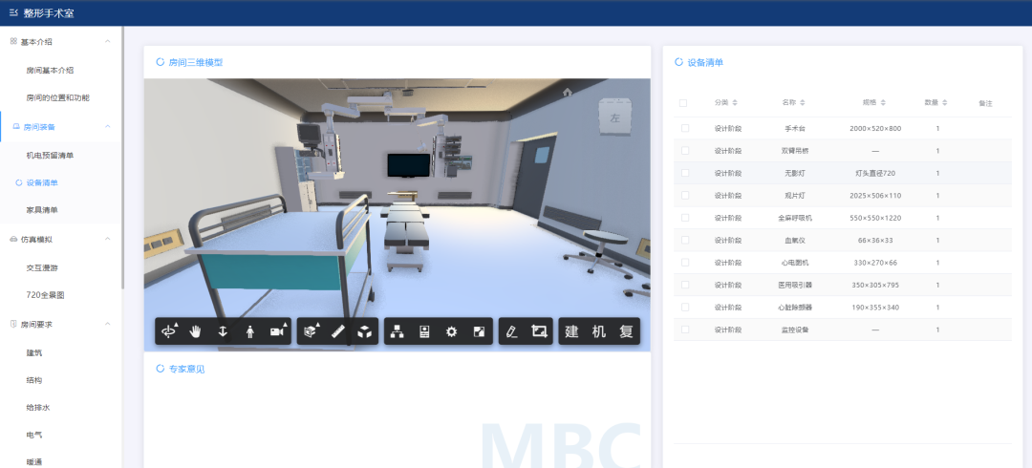
Task: Sort the table by 规格 column arrows
Action: [883, 103]
